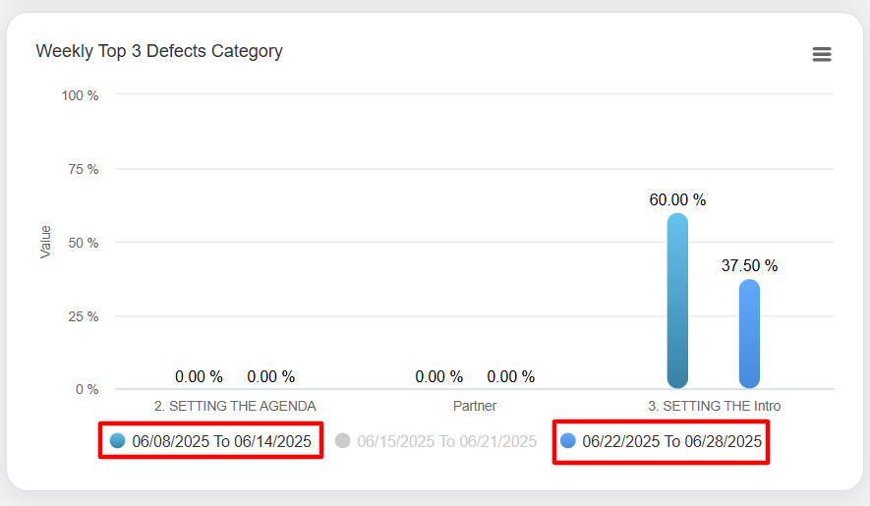This screenshot has width=870, height=506.
Task: Click the 60.00 % data label
Action: pyautogui.click(x=677, y=199)
